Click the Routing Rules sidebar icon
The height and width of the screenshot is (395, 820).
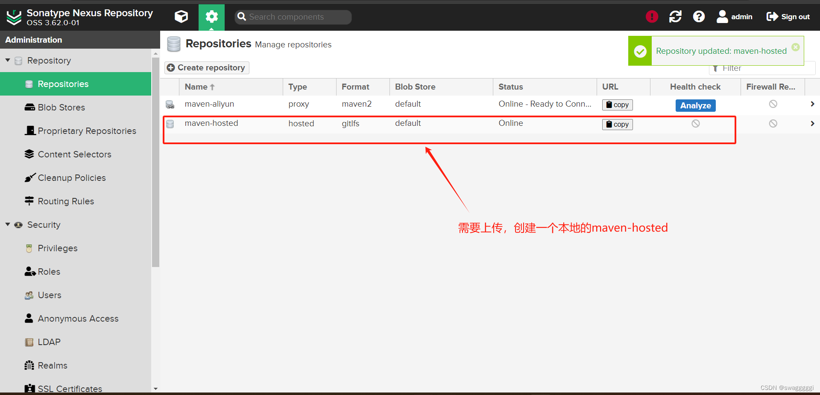point(29,201)
